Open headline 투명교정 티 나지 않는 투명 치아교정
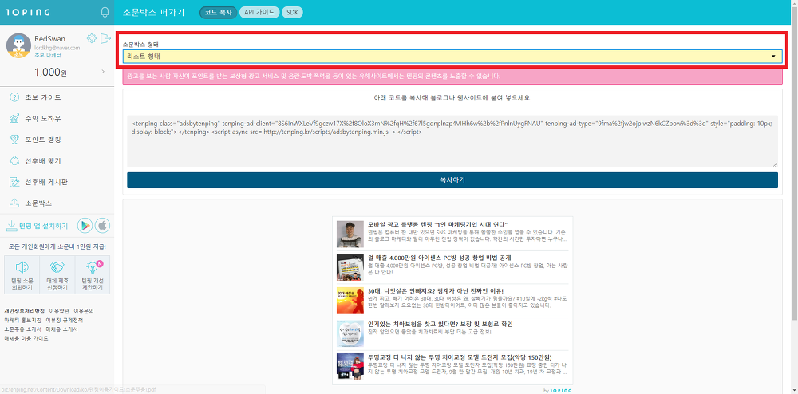Viewport: 798px width, 394px height. click(460, 357)
